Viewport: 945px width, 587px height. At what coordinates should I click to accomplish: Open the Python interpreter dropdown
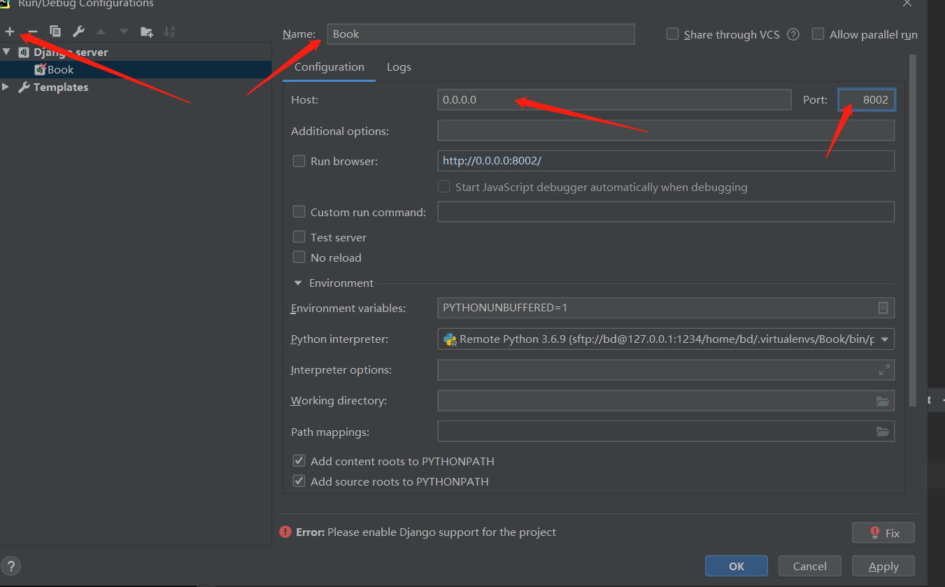tap(885, 339)
